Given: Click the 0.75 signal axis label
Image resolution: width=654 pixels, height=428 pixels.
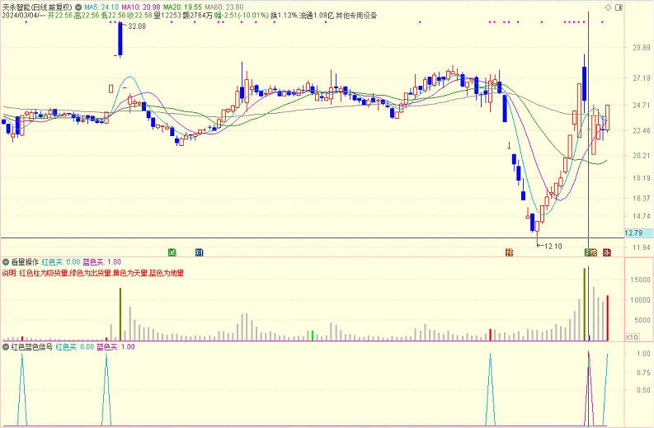Looking at the screenshot, I should [x=643, y=372].
